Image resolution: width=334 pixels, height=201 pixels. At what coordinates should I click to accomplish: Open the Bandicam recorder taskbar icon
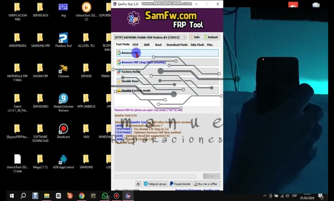pyautogui.click(x=116, y=196)
